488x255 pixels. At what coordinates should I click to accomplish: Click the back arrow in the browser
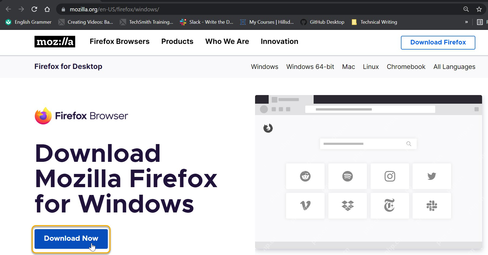pos(8,9)
